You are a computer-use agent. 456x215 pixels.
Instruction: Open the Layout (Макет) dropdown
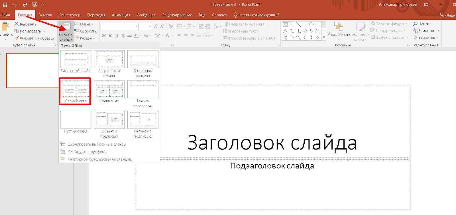click(84, 24)
